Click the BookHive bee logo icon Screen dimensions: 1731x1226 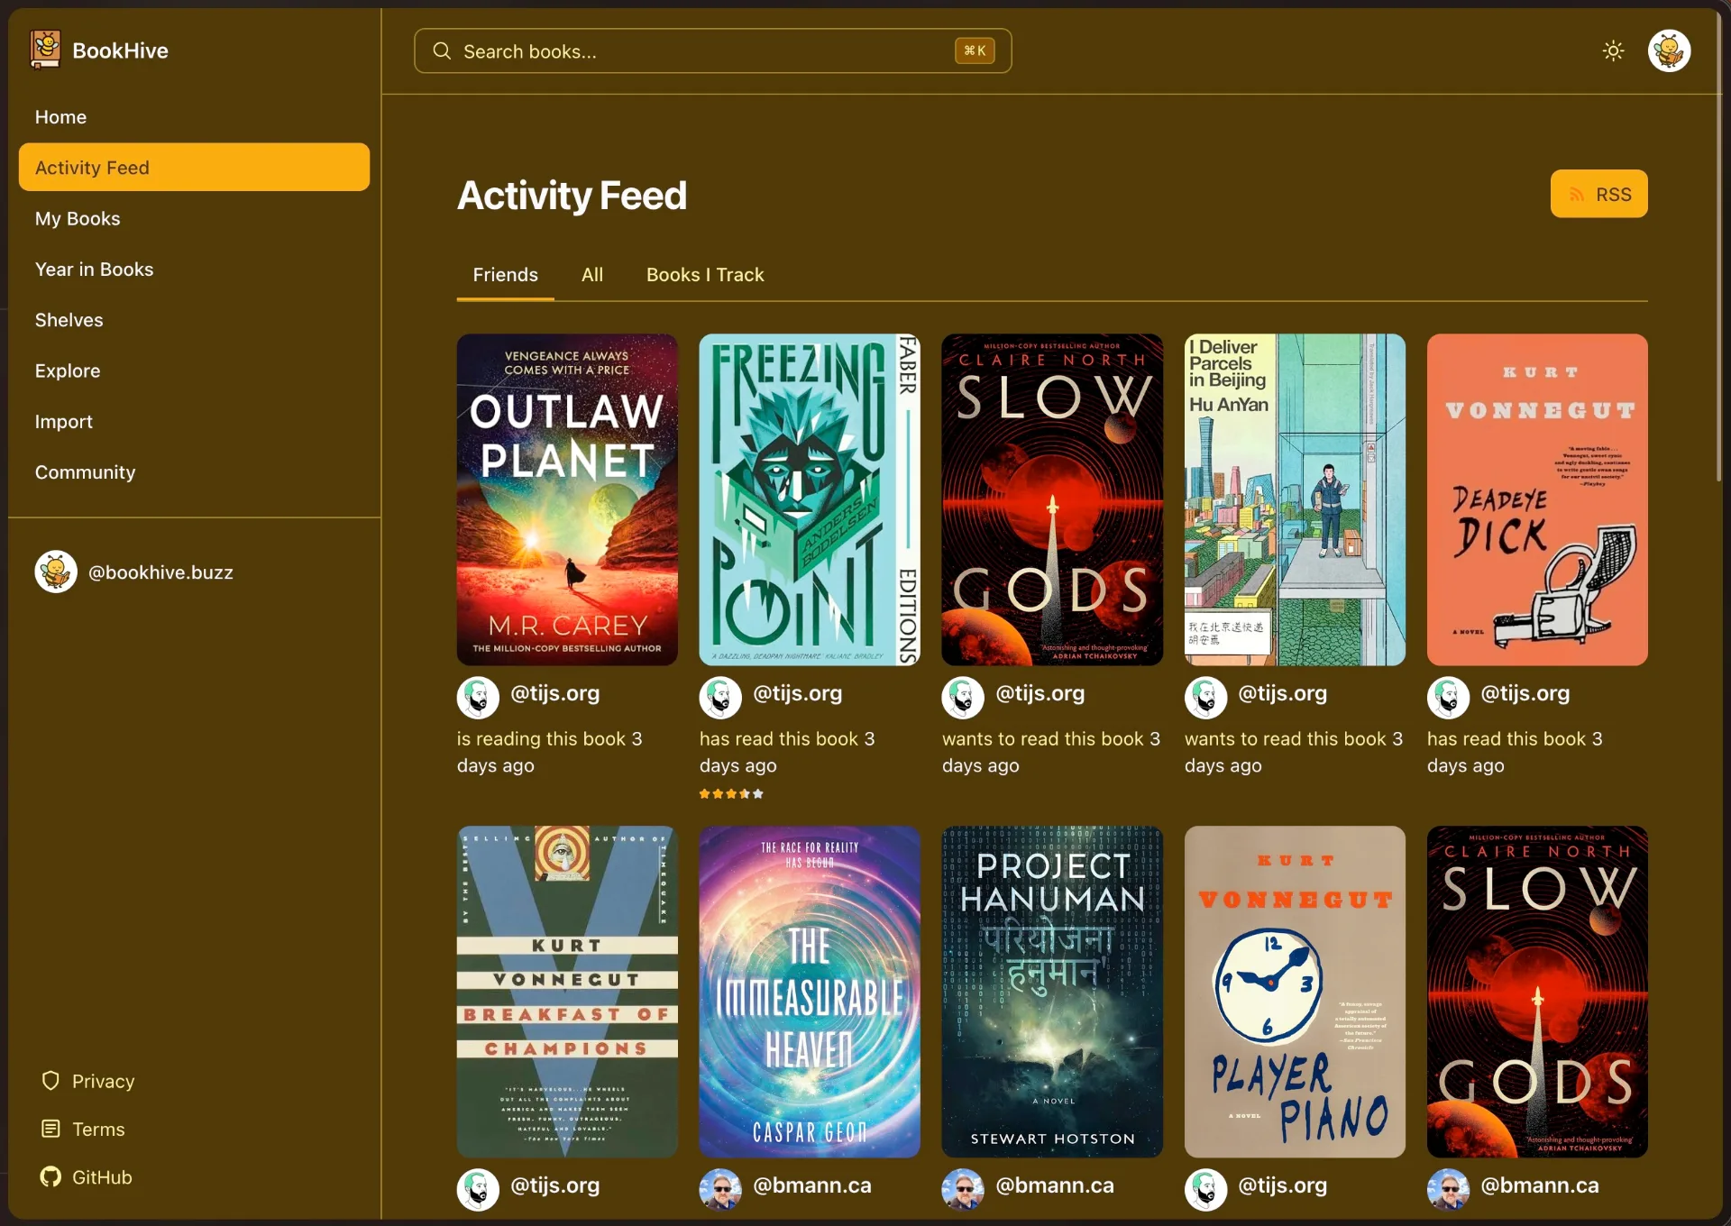coord(45,49)
